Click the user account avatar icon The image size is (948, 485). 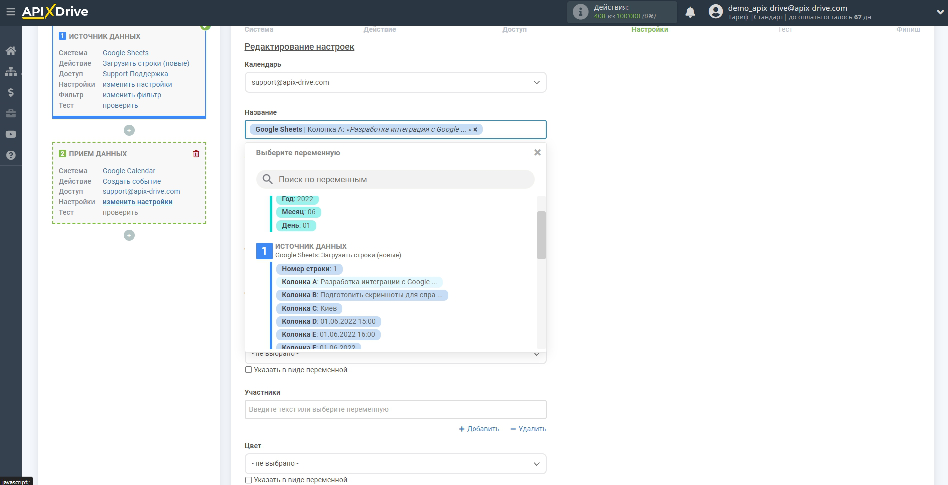tap(716, 12)
